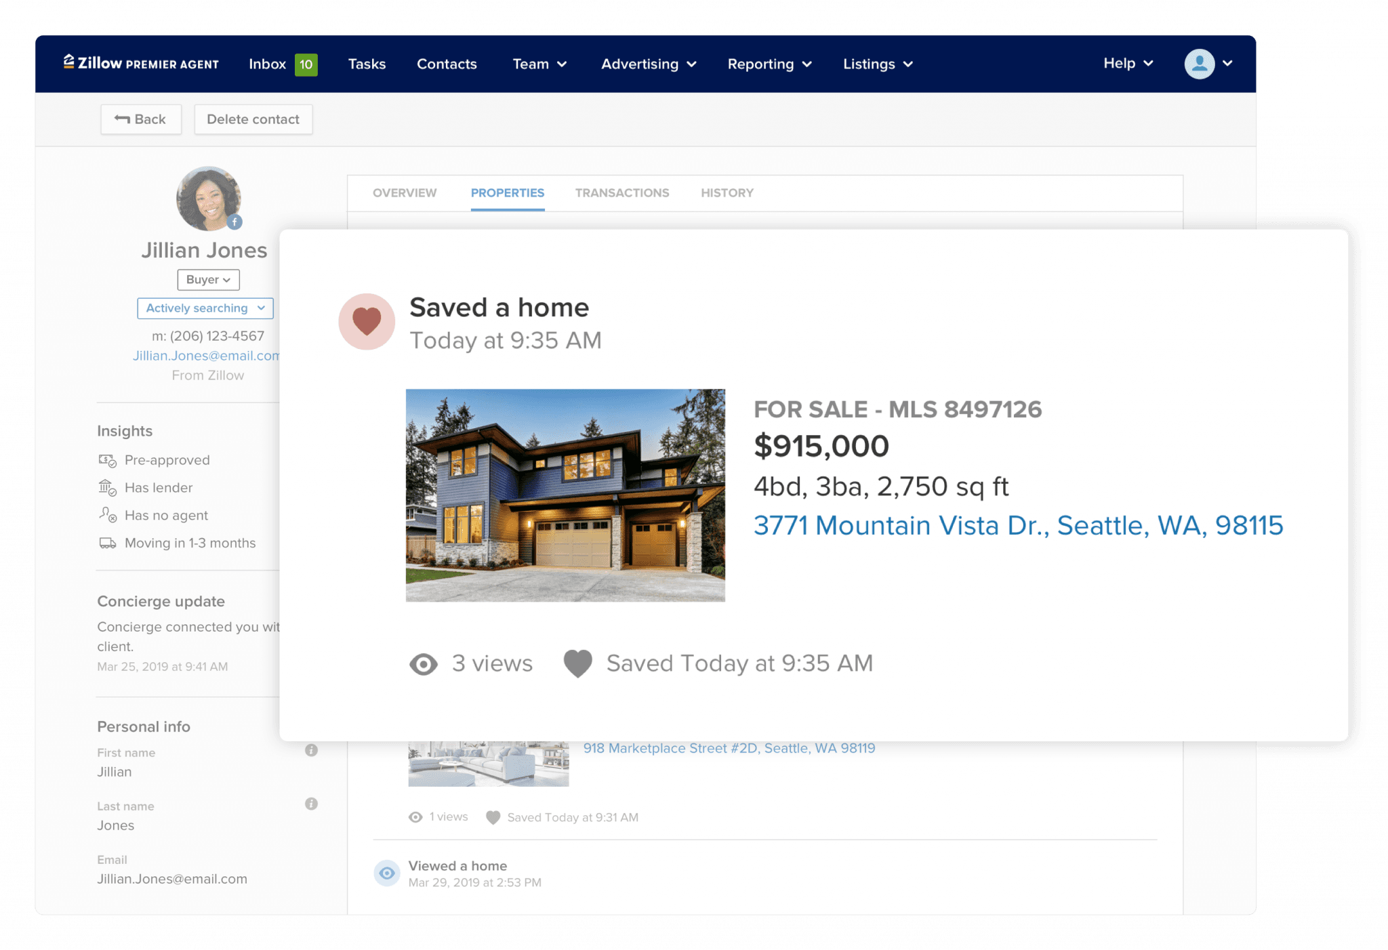Click the red heart Saved a home icon
1388x950 pixels.
point(367,321)
